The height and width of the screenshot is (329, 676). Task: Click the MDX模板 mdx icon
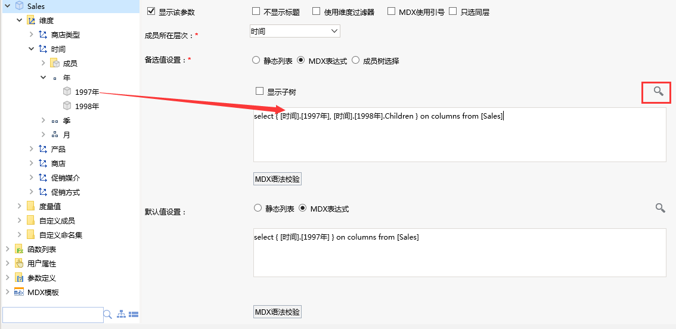pos(19,292)
